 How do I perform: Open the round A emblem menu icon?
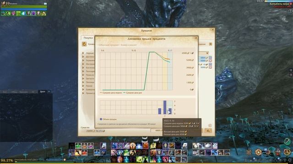287,152
